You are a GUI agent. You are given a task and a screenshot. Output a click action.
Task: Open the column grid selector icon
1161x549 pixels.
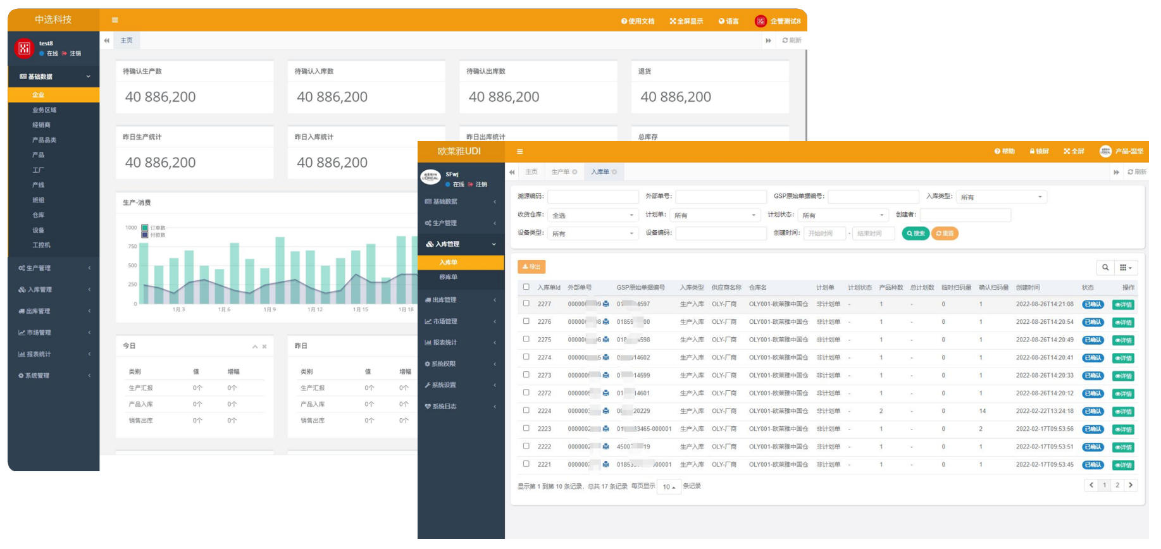pos(1126,268)
